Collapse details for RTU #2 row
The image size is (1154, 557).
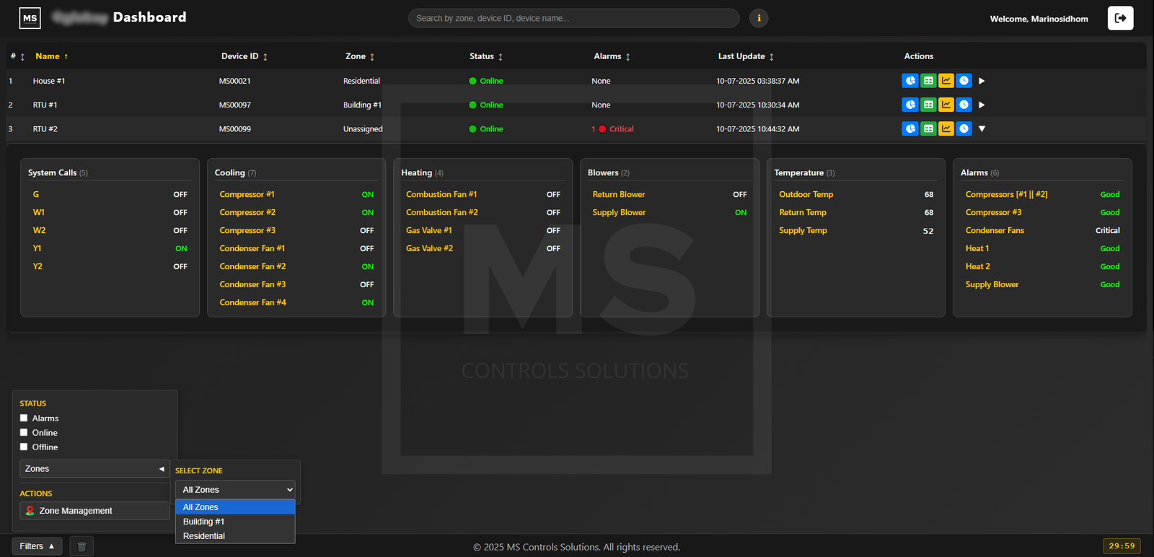(x=982, y=128)
